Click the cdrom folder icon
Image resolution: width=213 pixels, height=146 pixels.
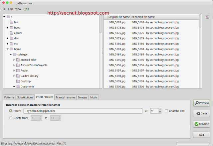click(x=12, y=33)
